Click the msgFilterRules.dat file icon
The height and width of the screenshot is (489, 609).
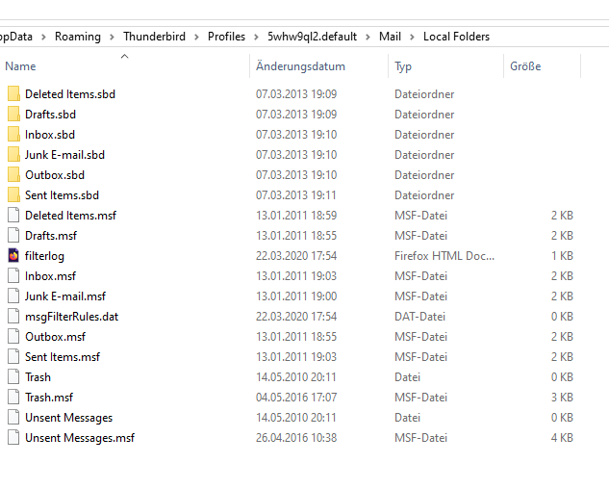13,317
